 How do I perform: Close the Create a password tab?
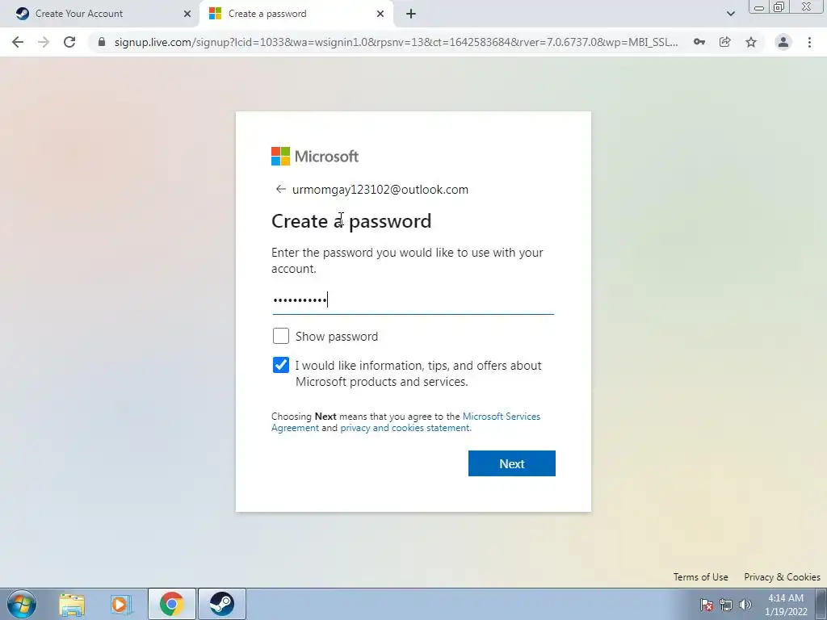[380, 14]
